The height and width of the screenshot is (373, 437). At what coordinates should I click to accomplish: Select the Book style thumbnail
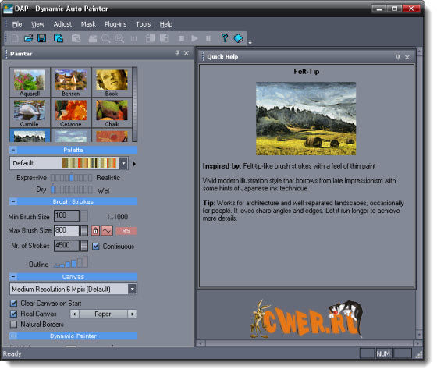[112, 82]
